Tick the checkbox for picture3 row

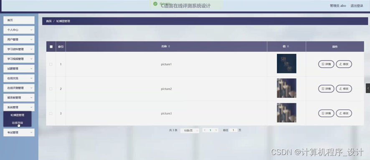point(51,114)
